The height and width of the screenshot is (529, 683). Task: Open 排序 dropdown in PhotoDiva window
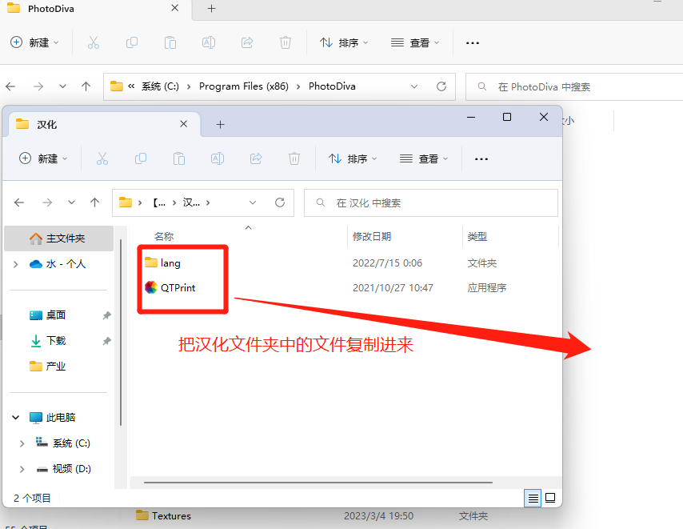(344, 42)
